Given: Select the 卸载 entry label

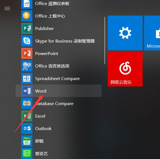Looking at the screenshot, I should point(39,141).
